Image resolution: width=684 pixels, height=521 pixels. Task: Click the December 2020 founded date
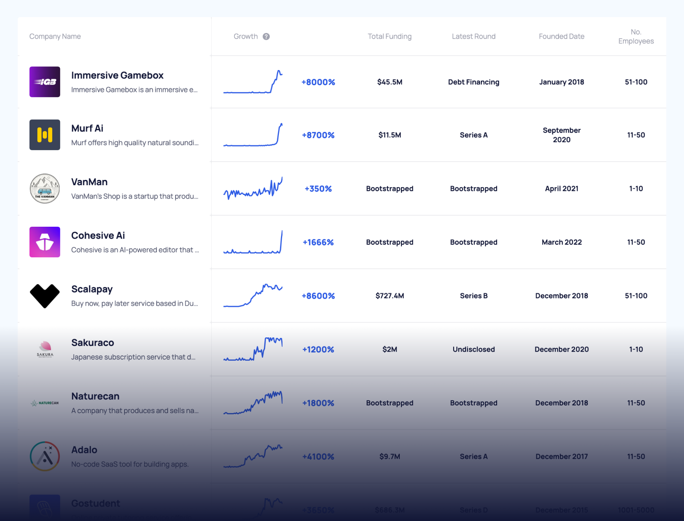(x=561, y=350)
